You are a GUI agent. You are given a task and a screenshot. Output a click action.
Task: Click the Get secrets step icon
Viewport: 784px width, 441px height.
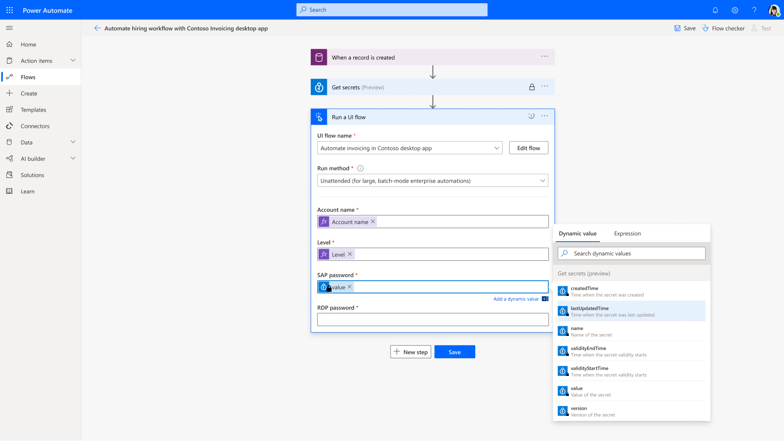(x=319, y=87)
